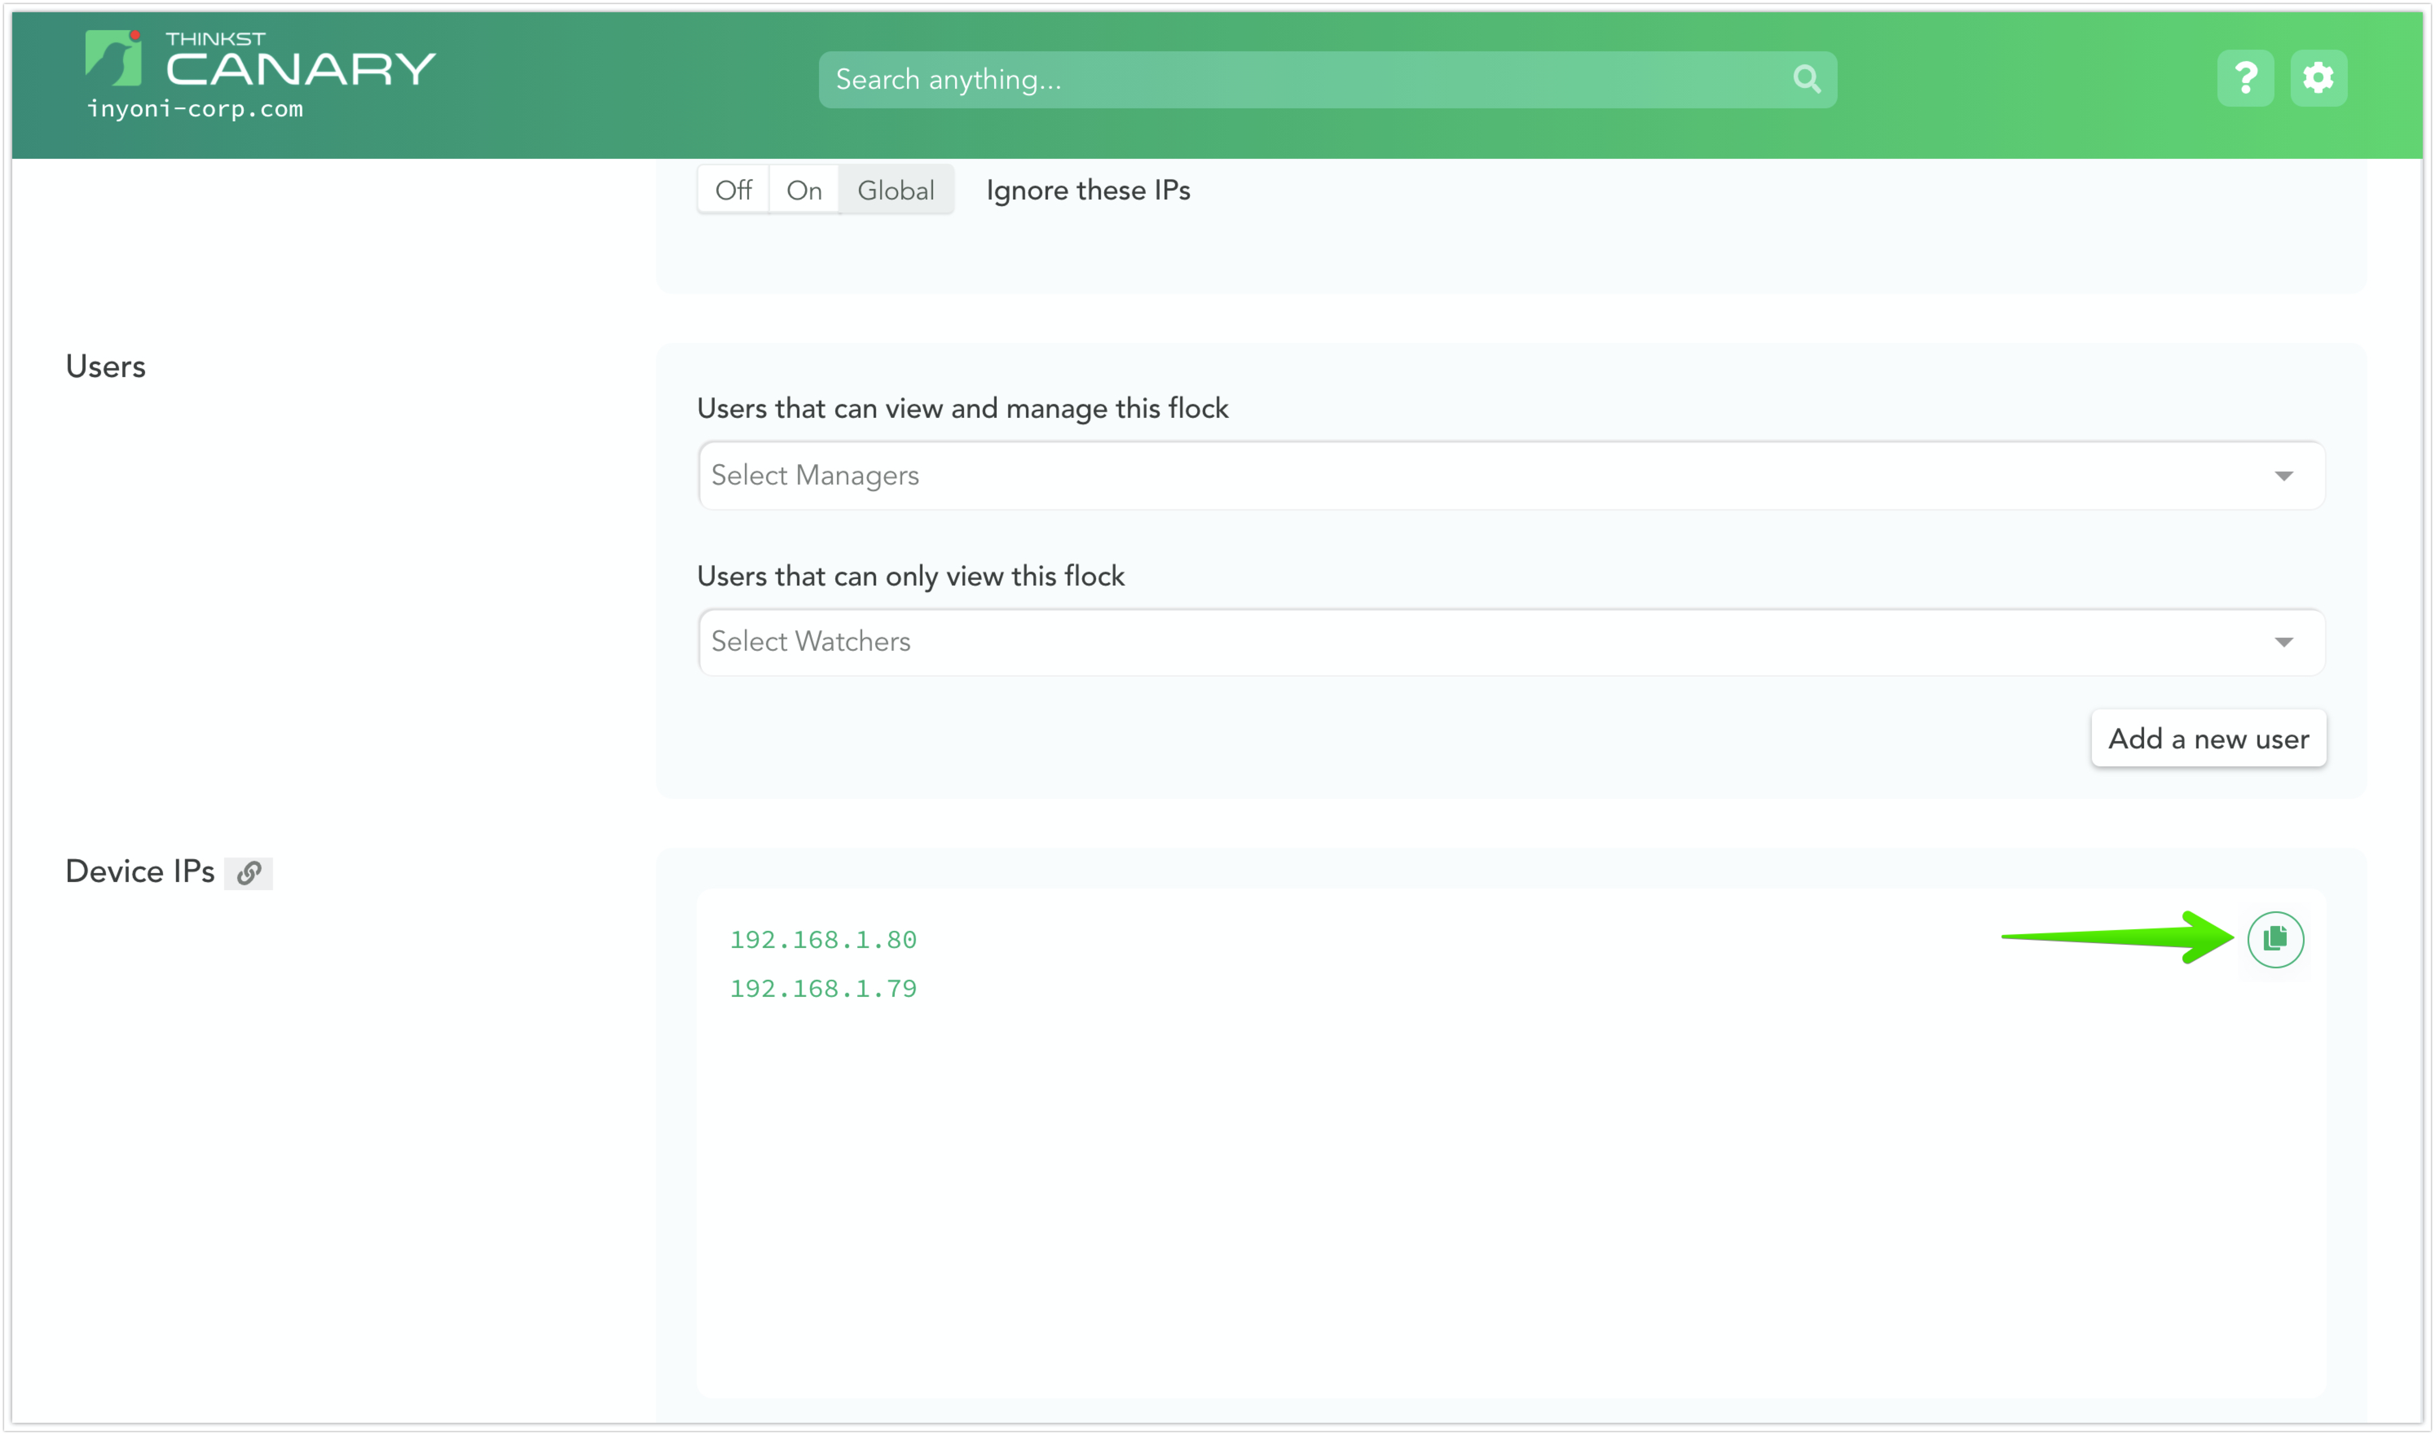
Task: Open the Select Managers dropdown
Action: pos(1511,476)
